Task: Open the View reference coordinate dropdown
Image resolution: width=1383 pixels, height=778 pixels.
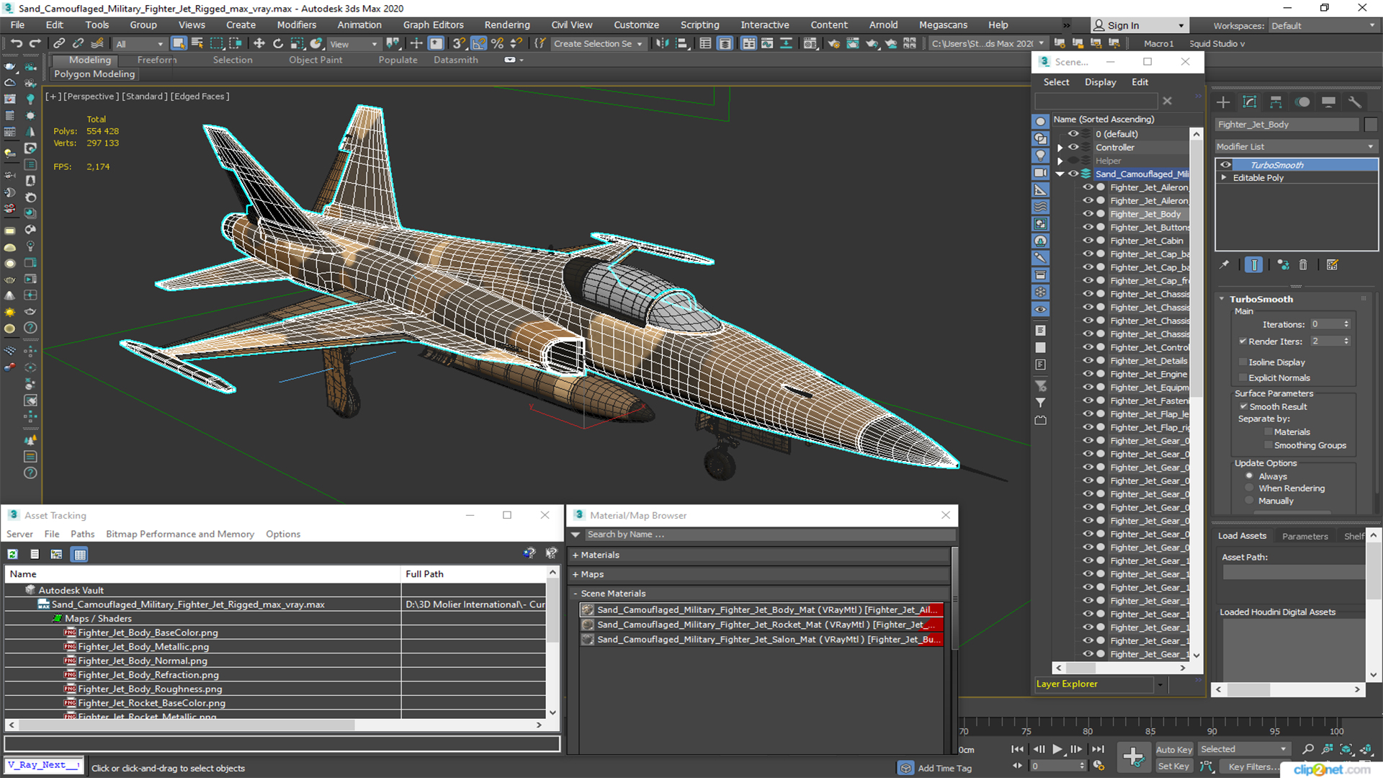Action: coord(354,44)
